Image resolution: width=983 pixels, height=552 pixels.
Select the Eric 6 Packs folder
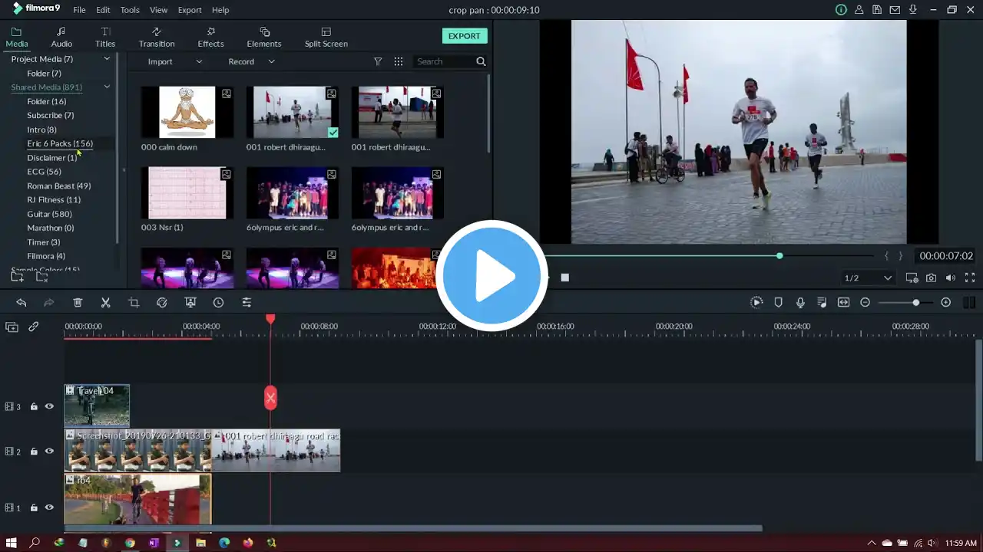click(60, 143)
